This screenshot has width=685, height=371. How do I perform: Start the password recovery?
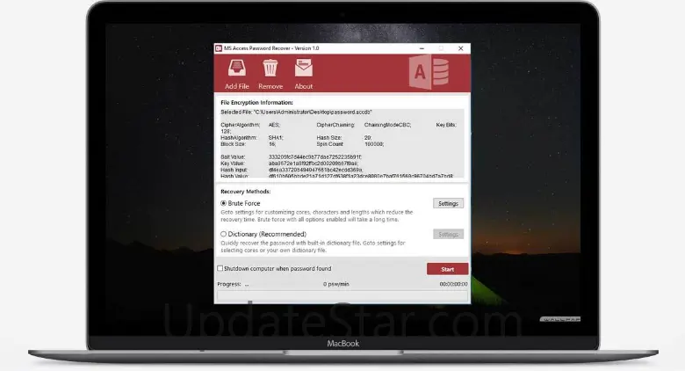point(447,269)
